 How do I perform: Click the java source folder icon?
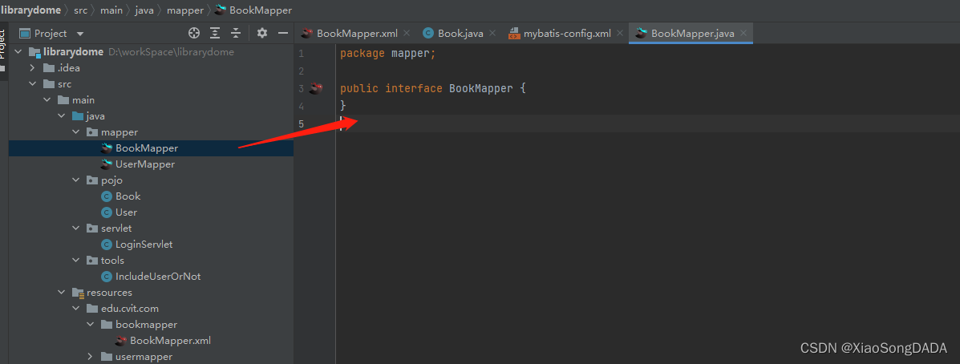(x=78, y=116)
